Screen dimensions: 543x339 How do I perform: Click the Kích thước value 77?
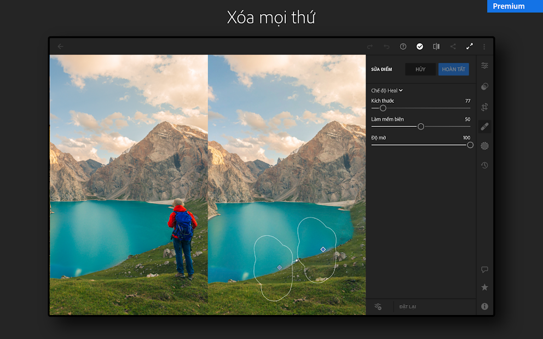pos(467,101)
